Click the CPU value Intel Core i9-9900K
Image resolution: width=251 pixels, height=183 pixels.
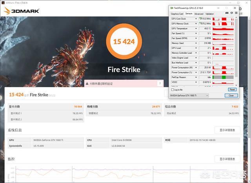(x=122, y=140)
